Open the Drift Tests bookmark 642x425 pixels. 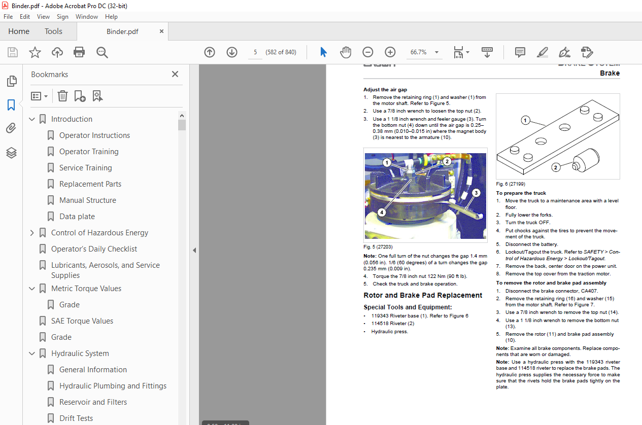[x=76, y=418]
